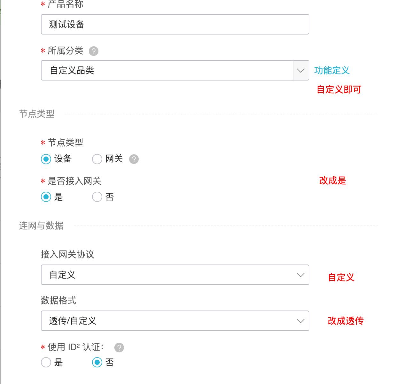Click the 使用ID²认证 help icon
395x384 pixels.
pyautogui.click(x=119, y=347)
